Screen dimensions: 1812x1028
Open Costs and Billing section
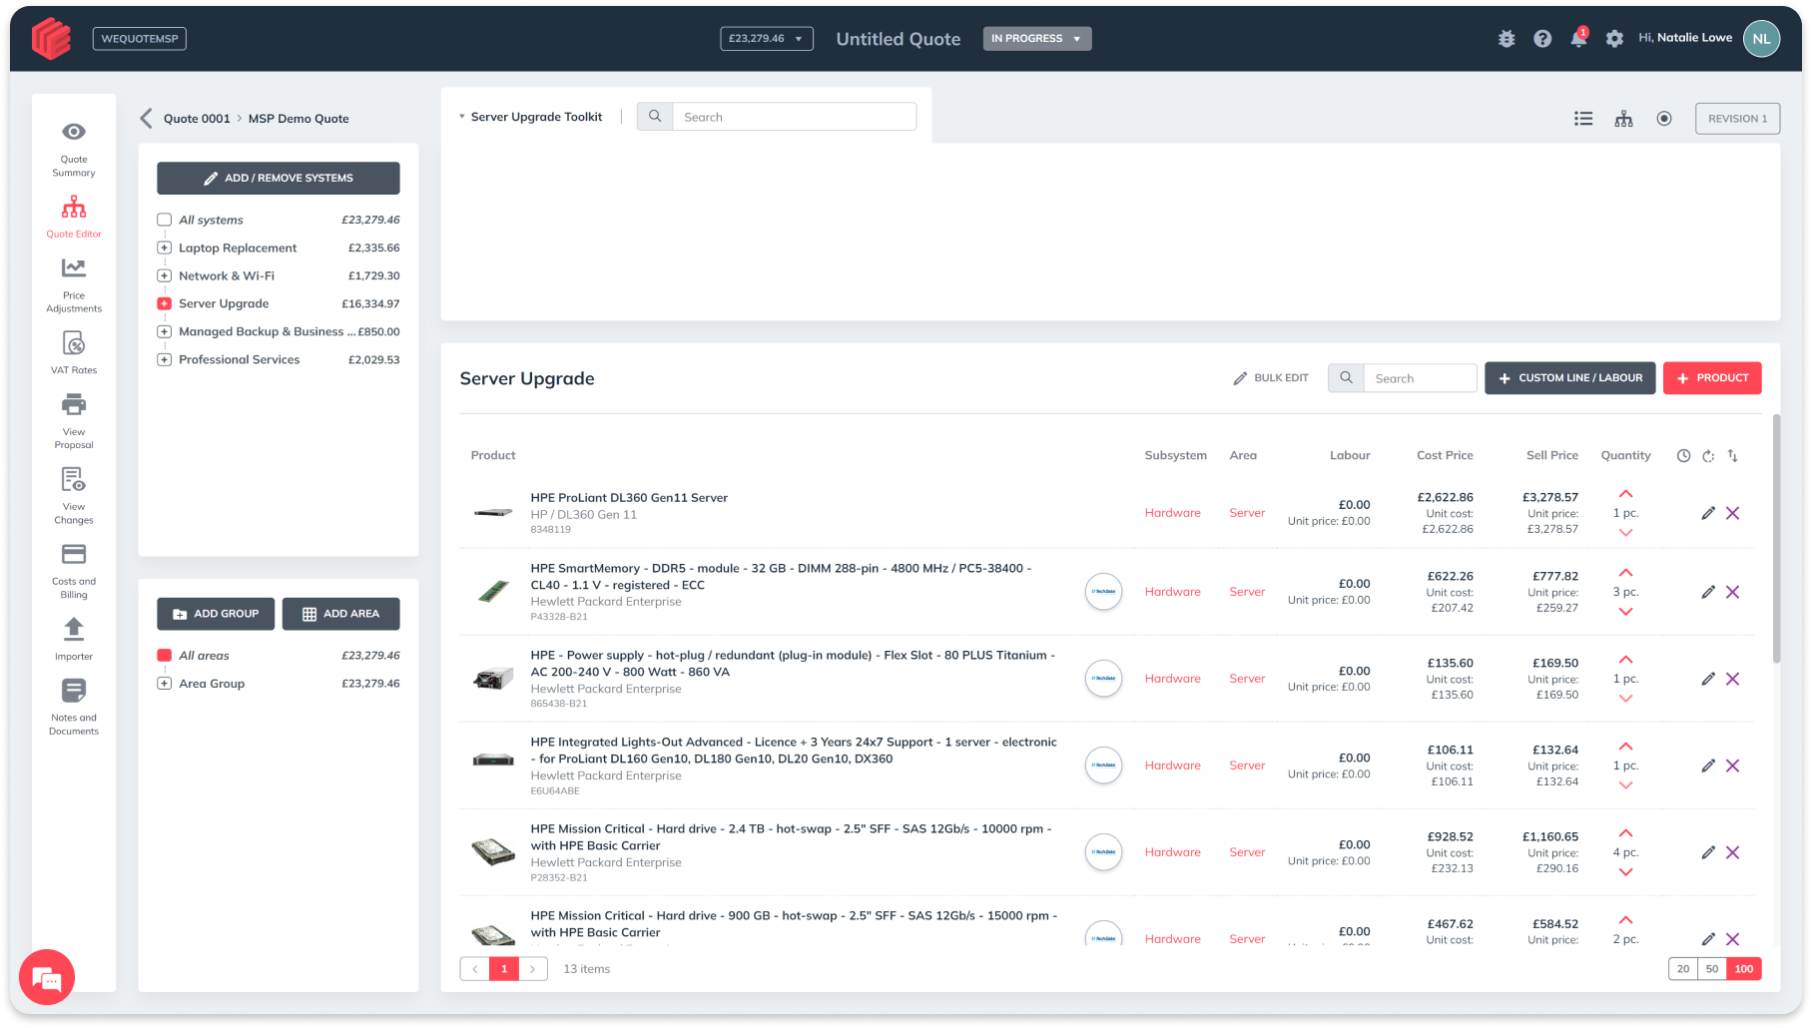[74, 555]
